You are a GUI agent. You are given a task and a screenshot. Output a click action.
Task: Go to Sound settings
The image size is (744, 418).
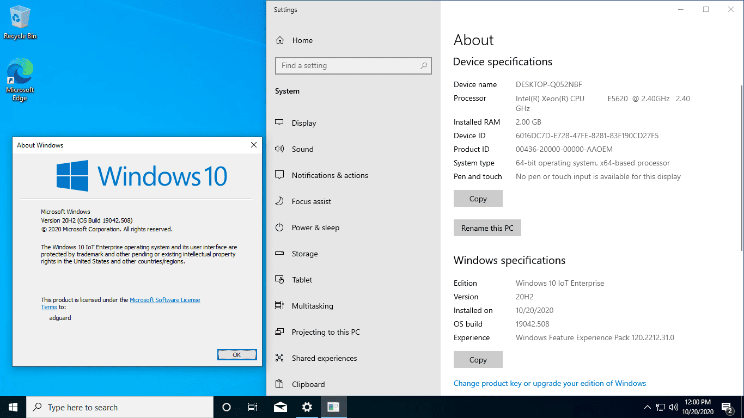click(353, 149)
